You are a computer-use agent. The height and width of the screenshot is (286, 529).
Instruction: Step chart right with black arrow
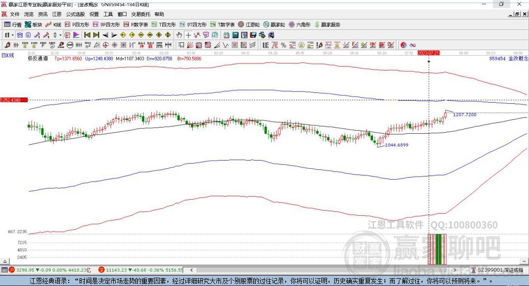point(114,35)
